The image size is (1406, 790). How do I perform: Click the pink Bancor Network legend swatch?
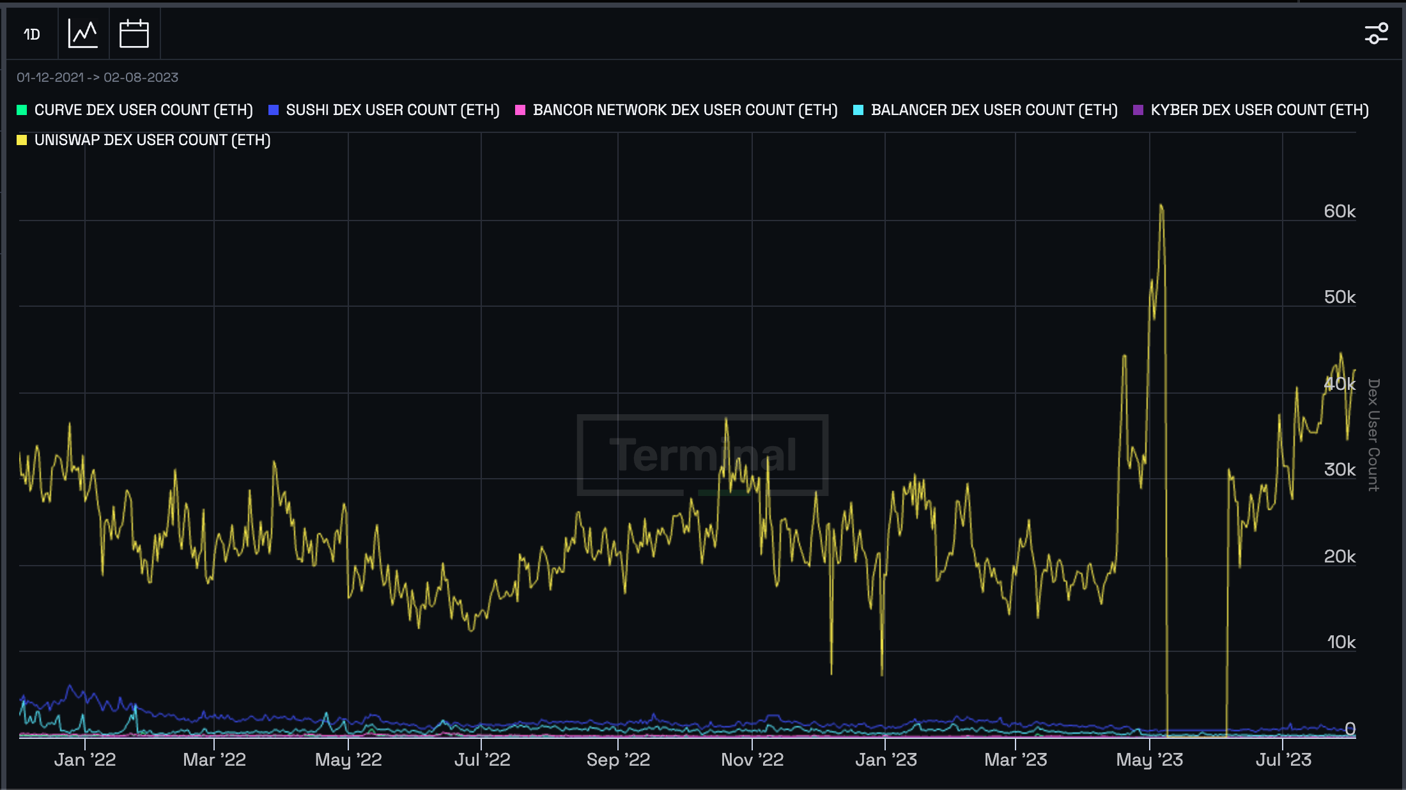(x=520, y=110)
